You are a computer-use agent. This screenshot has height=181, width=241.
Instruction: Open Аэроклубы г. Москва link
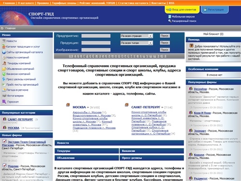pos(87,112)
